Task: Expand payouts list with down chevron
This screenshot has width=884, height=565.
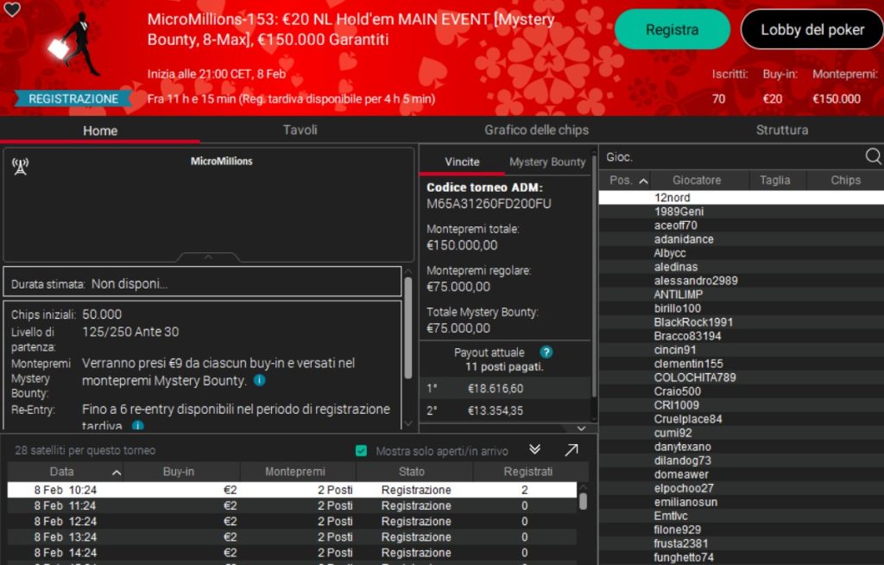Action: [x=581, y=429]
